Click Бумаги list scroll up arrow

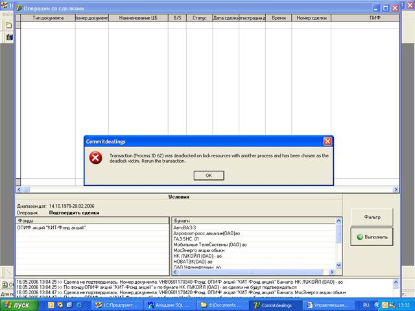pyautogui.click(x=338, y=220)
